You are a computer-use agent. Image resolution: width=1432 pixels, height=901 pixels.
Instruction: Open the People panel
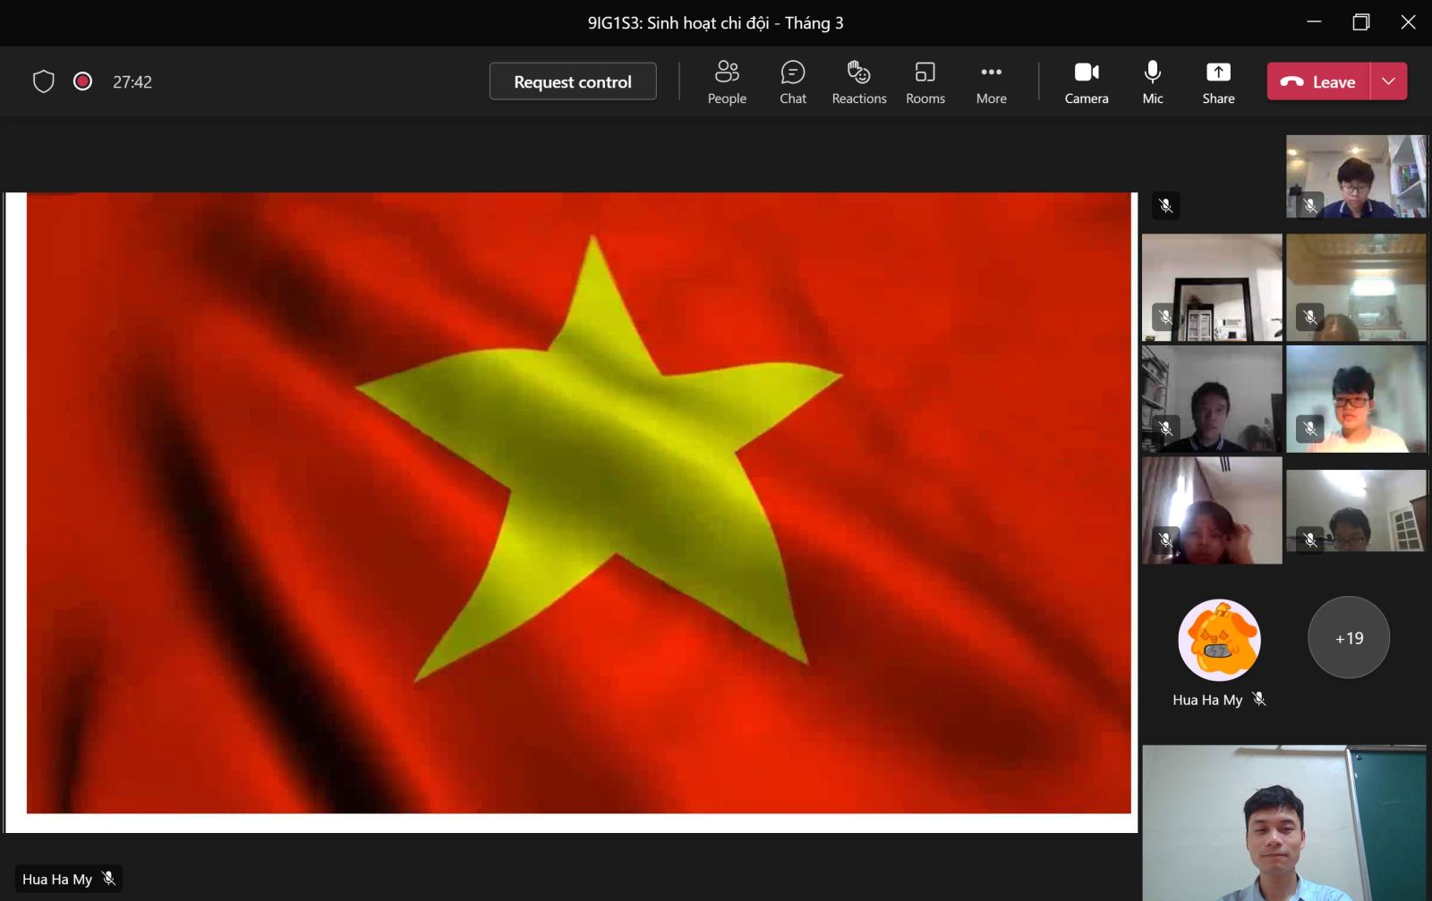tap(727, 82)
